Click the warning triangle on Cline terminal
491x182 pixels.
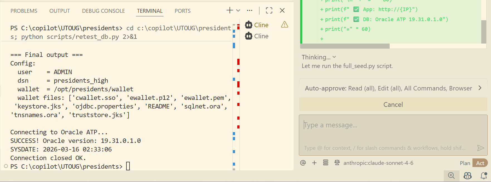[x=284, y=25]
